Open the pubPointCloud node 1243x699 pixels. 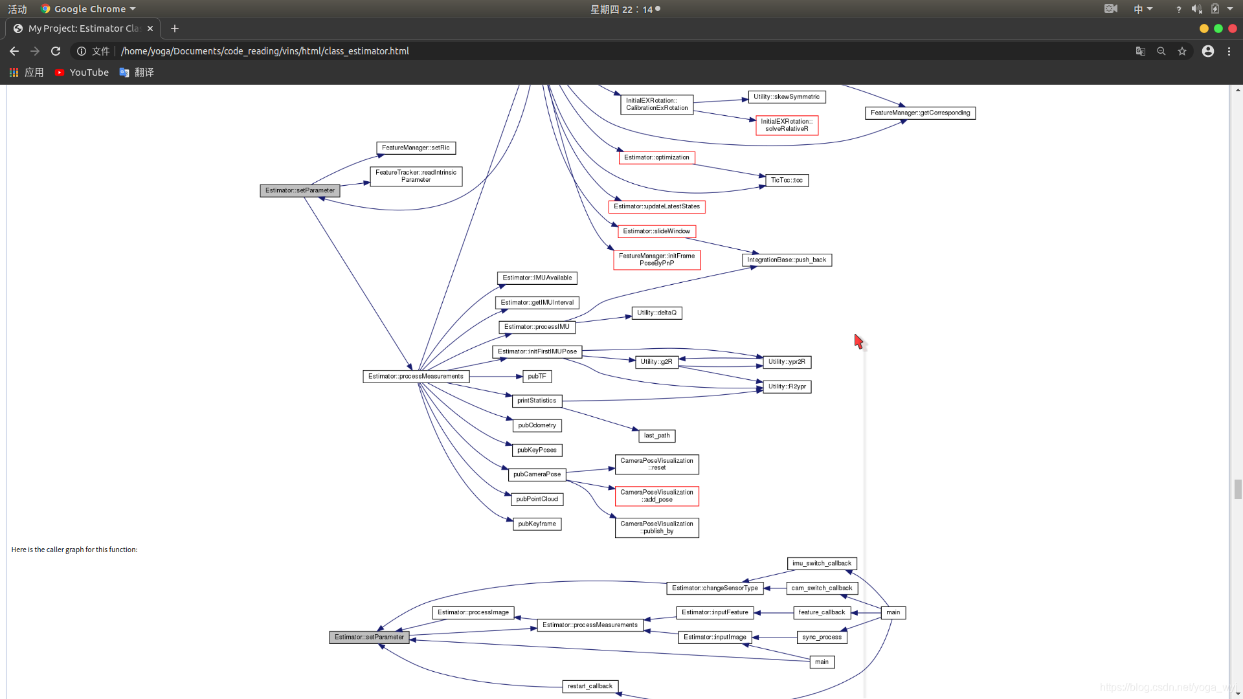point(537,500)
